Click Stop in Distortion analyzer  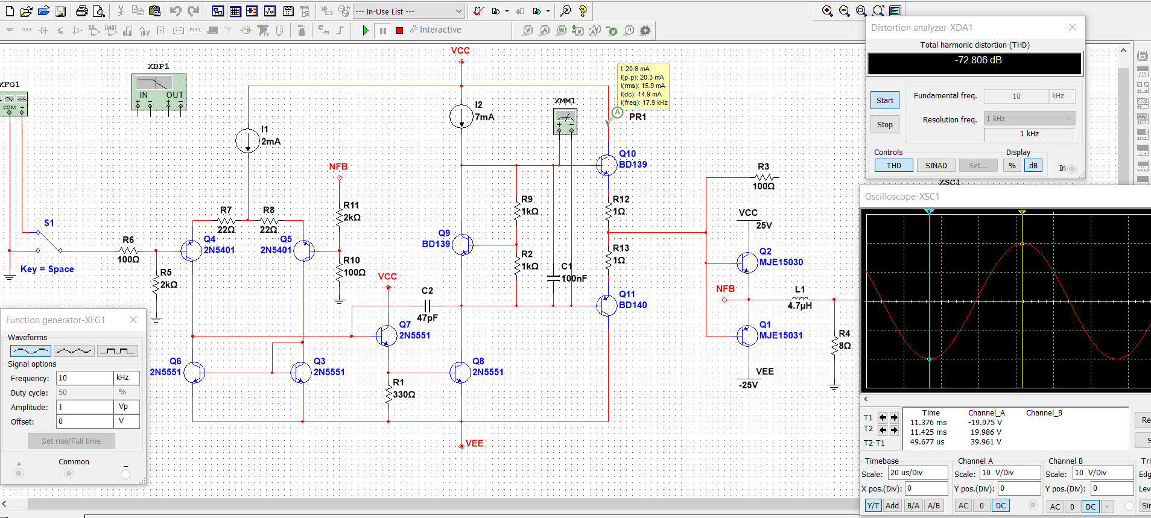885,124
